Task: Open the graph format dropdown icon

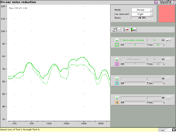Action: (x=116, y=30)
